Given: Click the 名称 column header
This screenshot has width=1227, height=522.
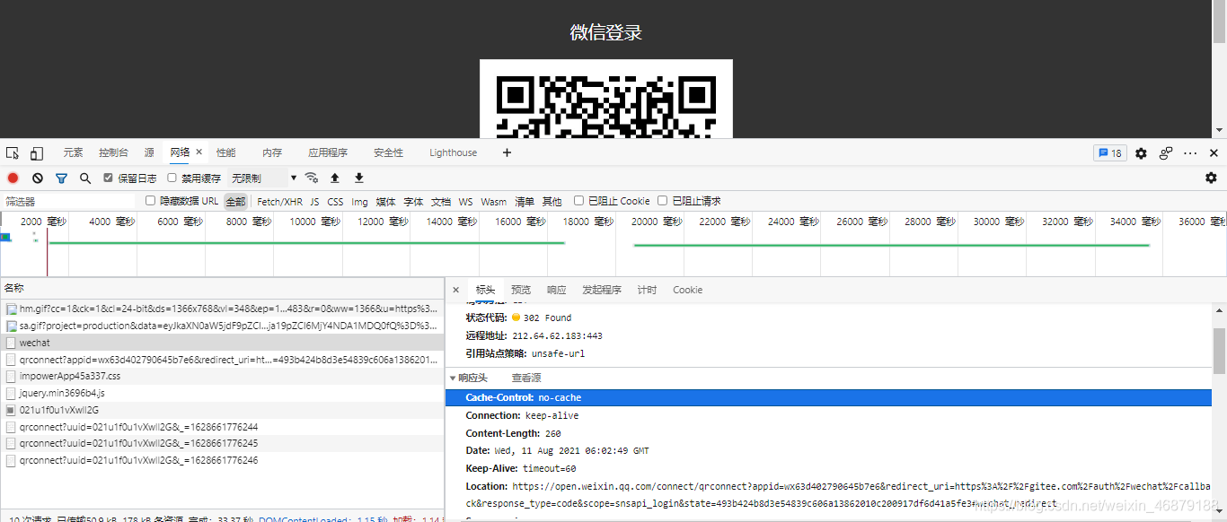Looking at the screenshot, I should coord(222,288).
